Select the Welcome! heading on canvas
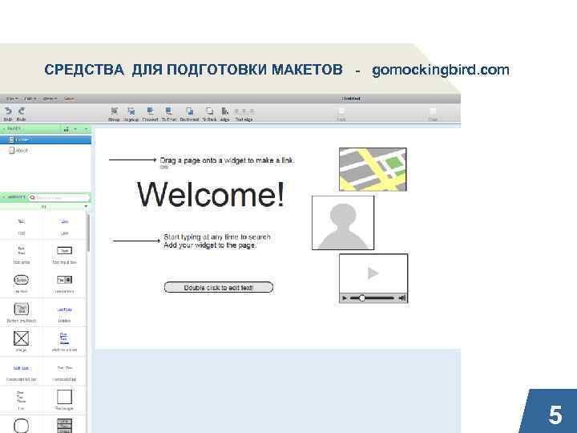 tap(211, 194)
